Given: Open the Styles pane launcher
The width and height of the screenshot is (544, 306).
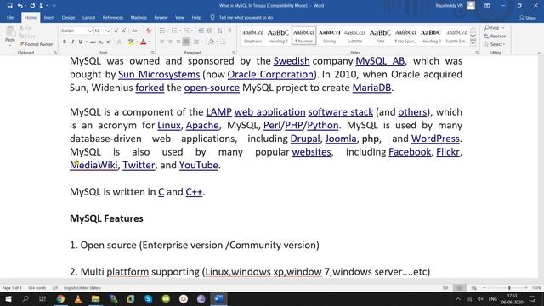Looking at the screenshot, I should [477, 53].
